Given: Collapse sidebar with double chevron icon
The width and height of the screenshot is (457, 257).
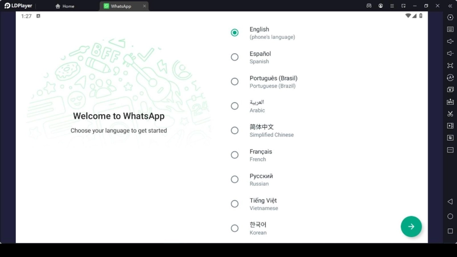Looking at the screenshot, I should pyautogui.click(x=450, y=6).
